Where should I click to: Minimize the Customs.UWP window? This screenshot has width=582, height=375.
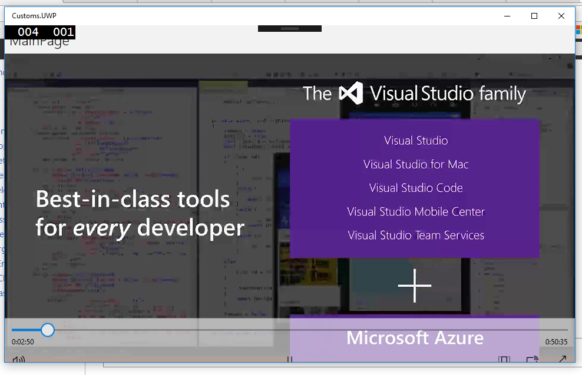tap(507, 16)
